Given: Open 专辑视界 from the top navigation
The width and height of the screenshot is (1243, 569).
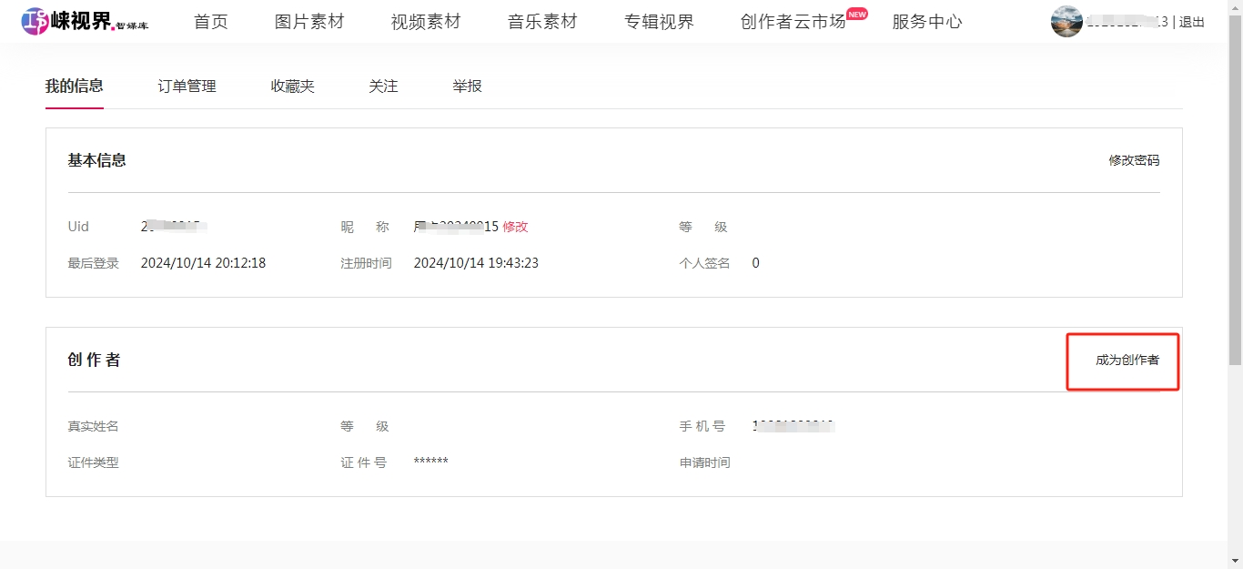Looking at the screenshot, I should tap(659, 22).
